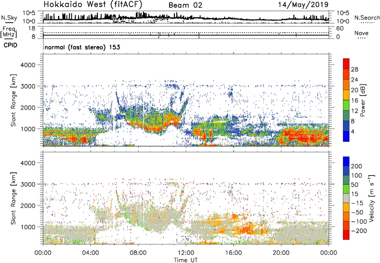Click the '4' tick on power colorbar
Image resolution: width=380 pixels, height=263 pixels.
tap(352, 131)
